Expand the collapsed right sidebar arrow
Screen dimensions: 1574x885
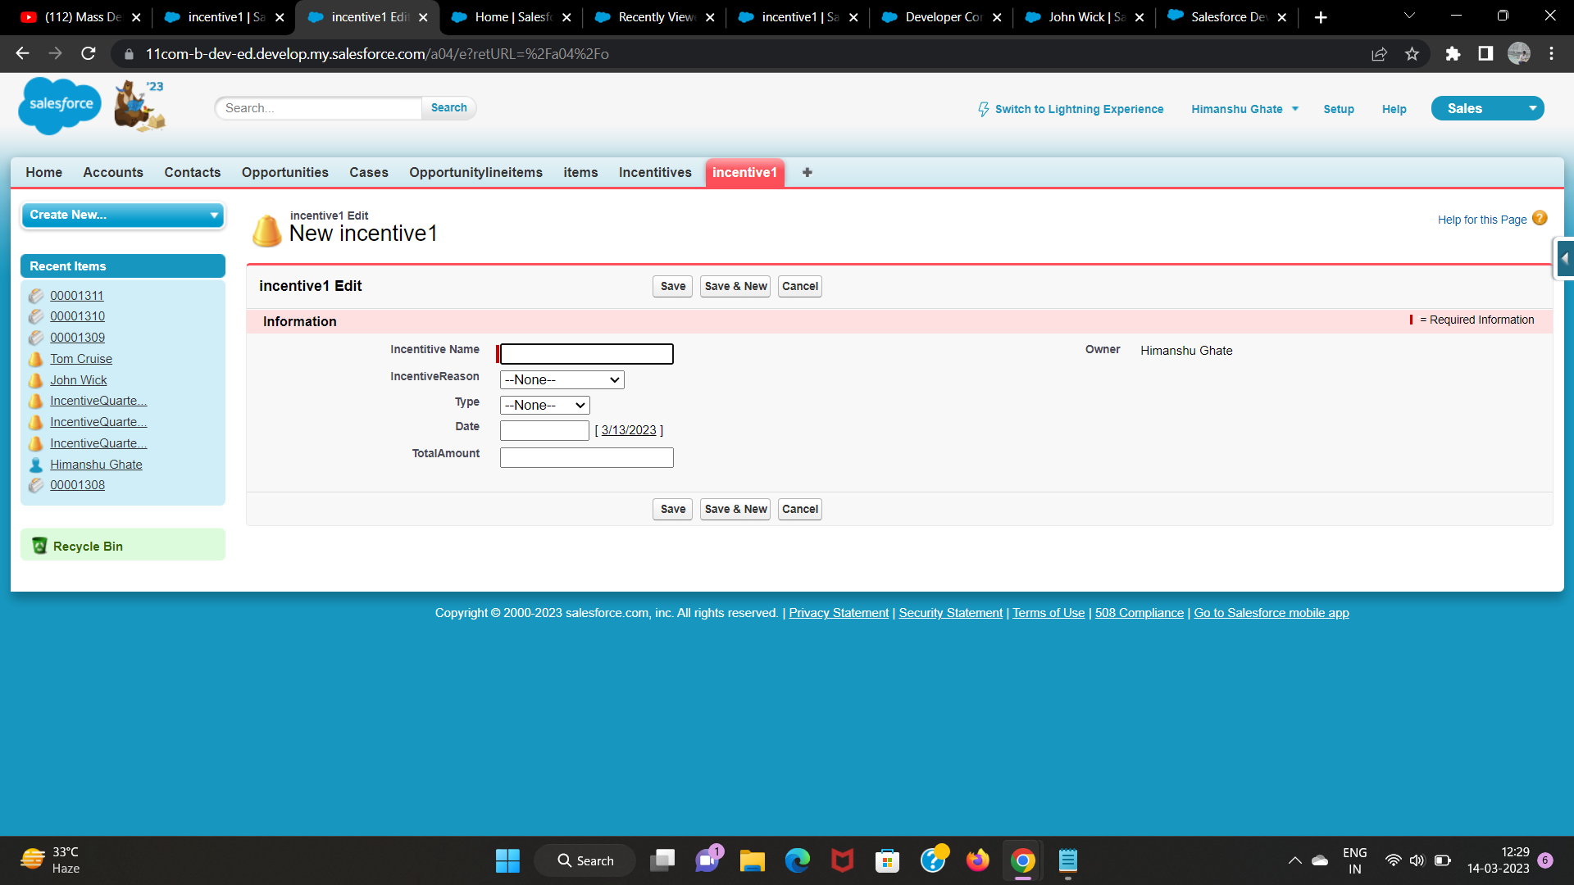1564,259
